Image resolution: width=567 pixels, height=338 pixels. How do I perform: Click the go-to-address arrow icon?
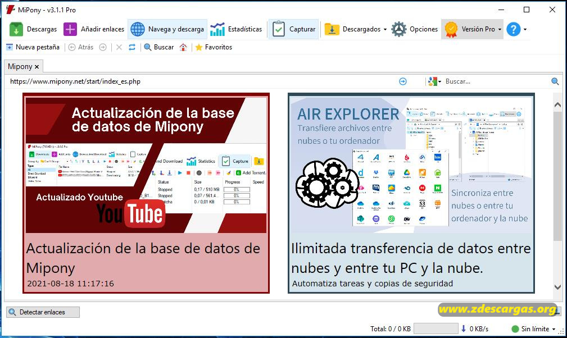403,81
